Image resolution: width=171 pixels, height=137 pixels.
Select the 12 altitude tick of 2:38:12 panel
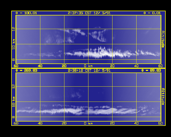14,87
